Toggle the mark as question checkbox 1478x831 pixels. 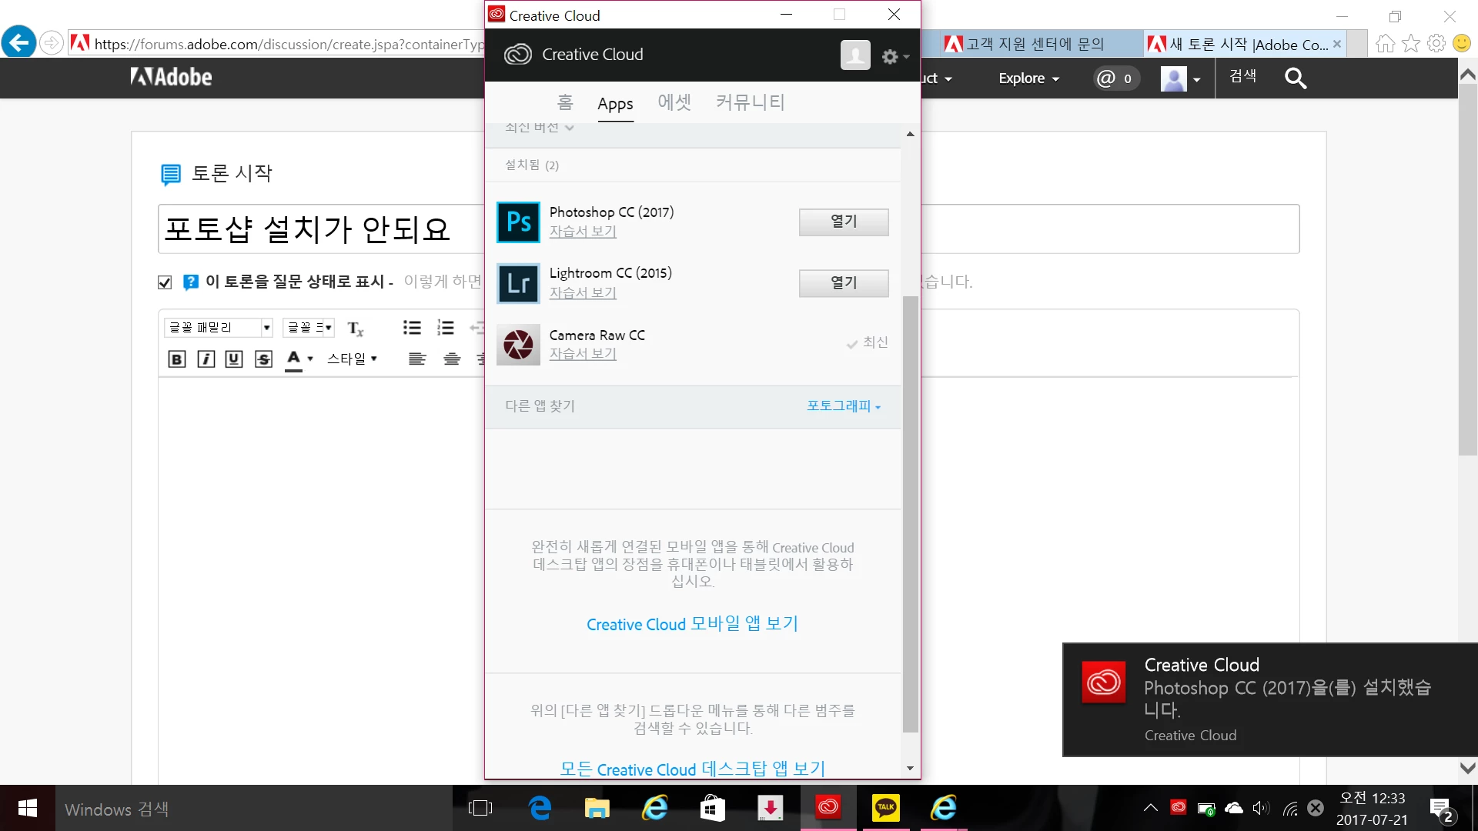pyautogui.click(x=165, y=282)
